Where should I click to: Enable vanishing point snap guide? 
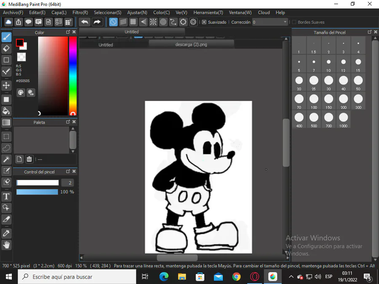[x=143, y=22]
